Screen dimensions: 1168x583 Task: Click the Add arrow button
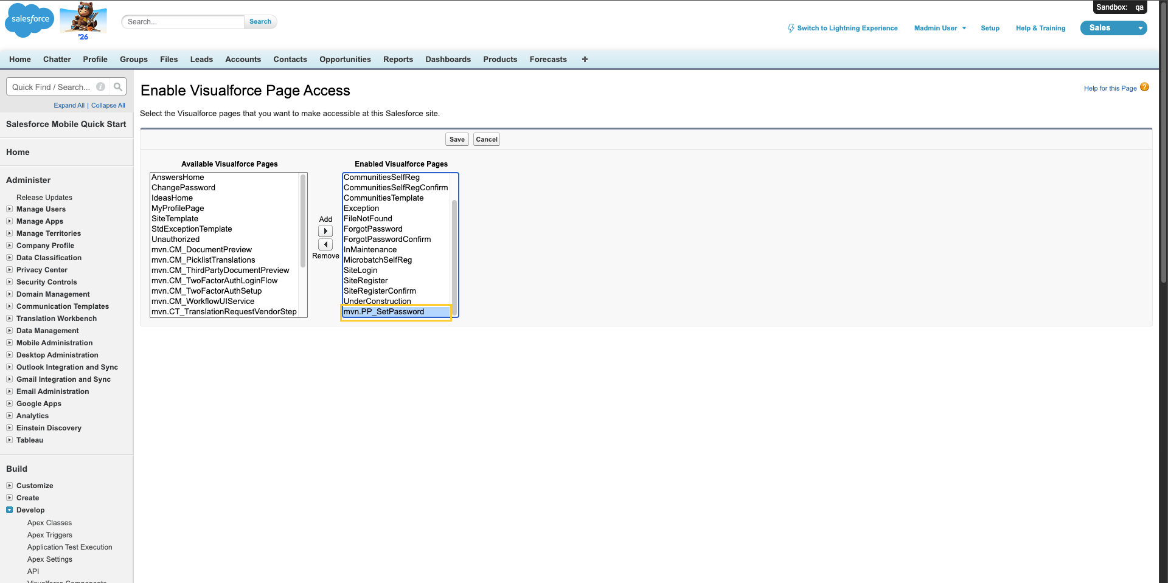pyautogui.click(x=325, y=231)
